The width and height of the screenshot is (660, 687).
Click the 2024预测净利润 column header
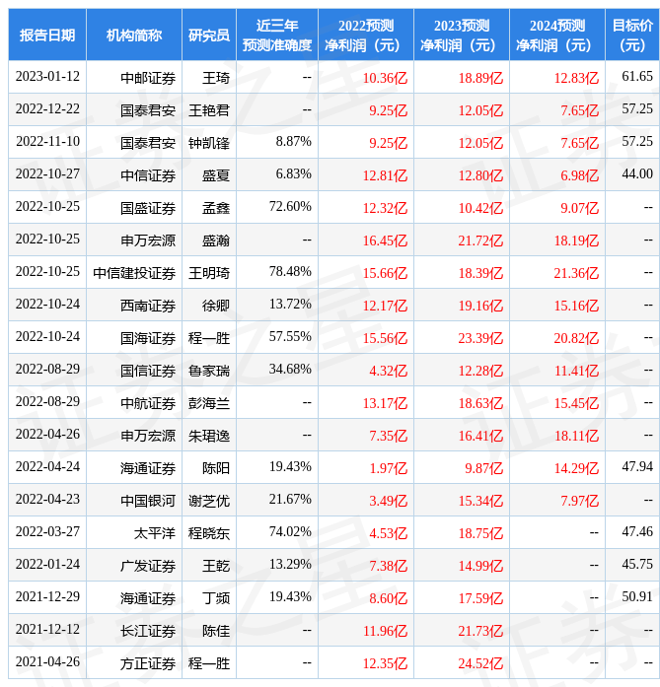coord(557,35)
